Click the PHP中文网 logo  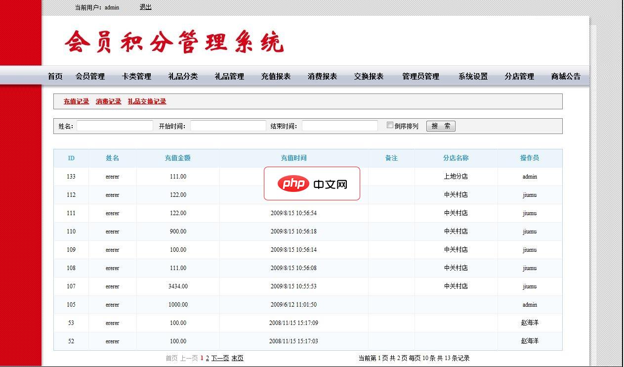312,183
